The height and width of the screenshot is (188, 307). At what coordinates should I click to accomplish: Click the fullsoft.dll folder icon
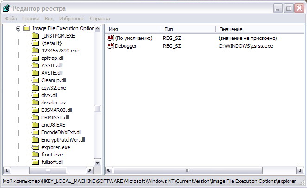pyautogui.click(x=36, y=162)
